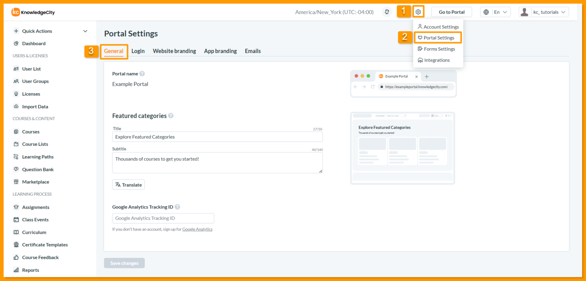
Task: Click the Learning Paths sidebar icon
Action: (16, 157)
